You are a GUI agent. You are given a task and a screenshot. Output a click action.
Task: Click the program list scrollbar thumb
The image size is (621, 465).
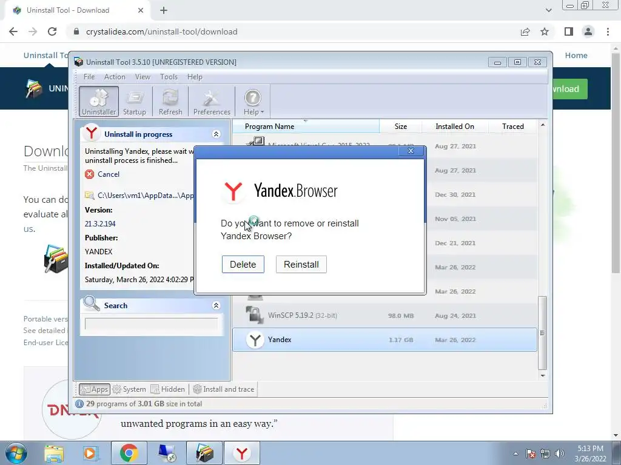pos(543,333)
